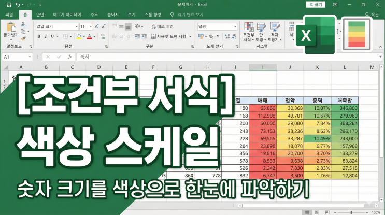Open the Fill Color dropdown arrow
Viewport: 385px width, 215px height.
click(84, 36)
